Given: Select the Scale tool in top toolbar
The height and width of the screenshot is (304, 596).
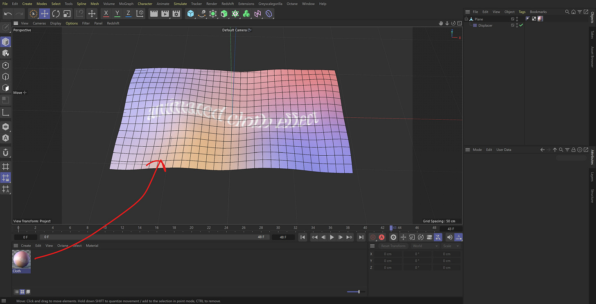Looking at the screenshot, I should [x=67, y=13].
